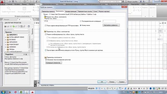This screenshot has width=167, height=94.
Task: Click the search keyword field in title bar
Action: [x=110, y=2]
